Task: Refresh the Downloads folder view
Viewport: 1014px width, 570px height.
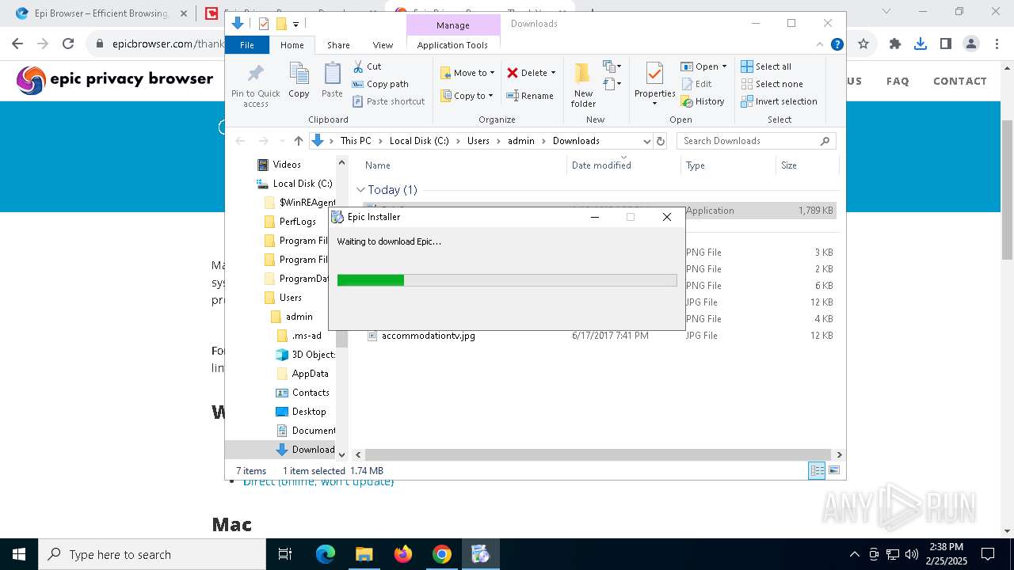Action: (661, 141)
